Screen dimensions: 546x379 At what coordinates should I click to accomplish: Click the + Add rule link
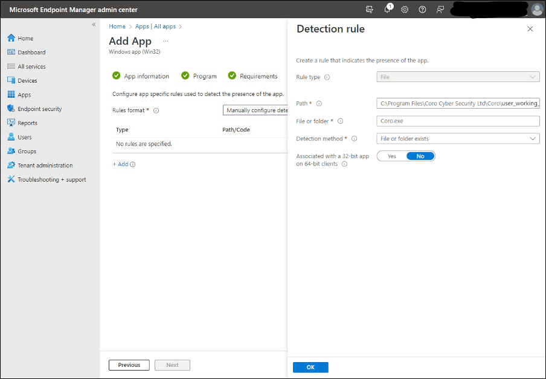coord(120,164)
